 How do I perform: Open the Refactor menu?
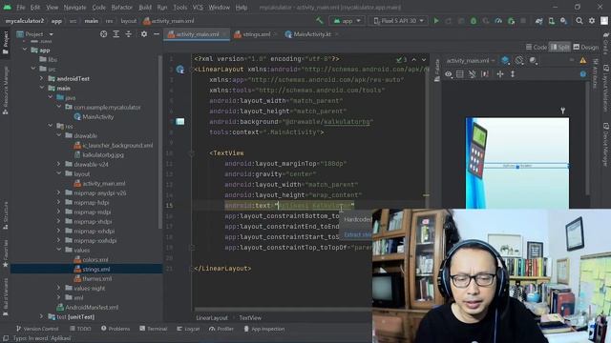click(x=122, y=8)
